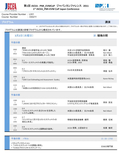Click the time cell '0915 | 0945'
The width and height of the screenshot is (119, 159).
15,61
